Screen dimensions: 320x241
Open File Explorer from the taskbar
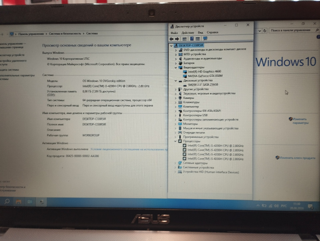(18, 202)
